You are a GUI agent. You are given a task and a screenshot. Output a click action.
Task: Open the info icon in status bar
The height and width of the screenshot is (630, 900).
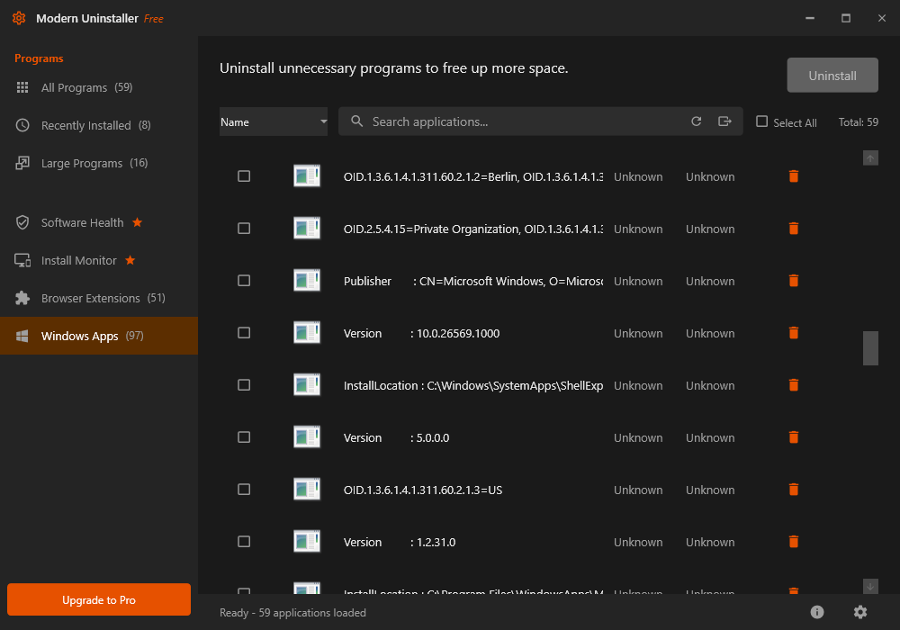[817, 612]
